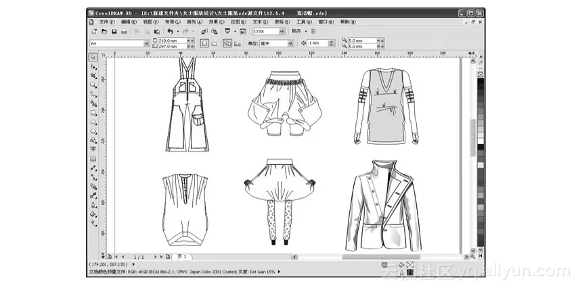578x288 pixels.
Task: Click the Welcome screen icon
Action: click(x=243, y=32)
